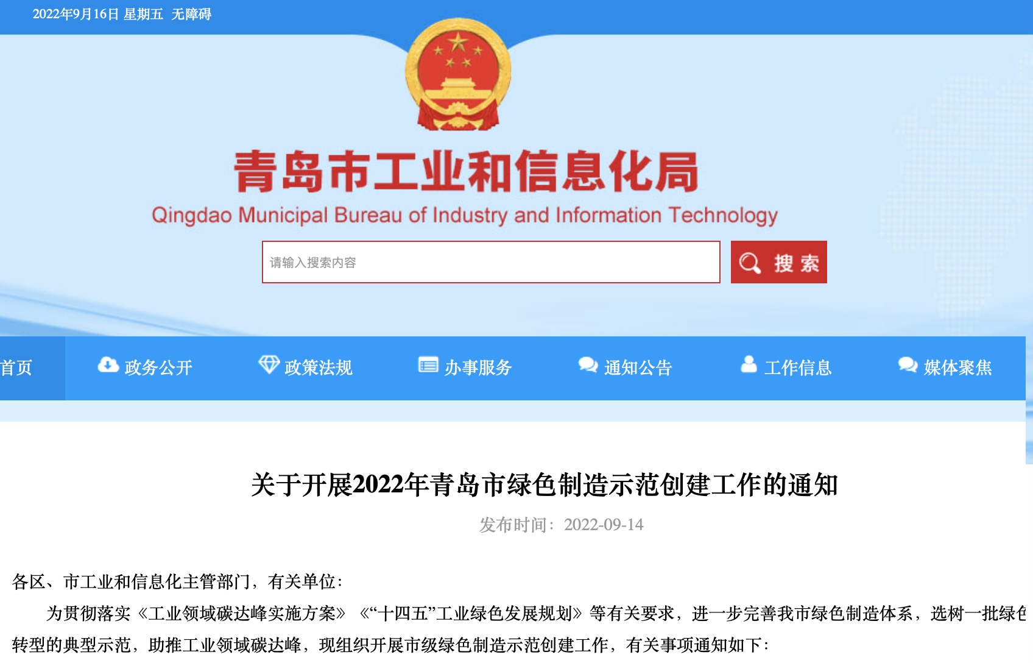The width and height of the screenshot is (1033, 663).
Task: Click the national emblem logo
Action: (x=458, y=74)
